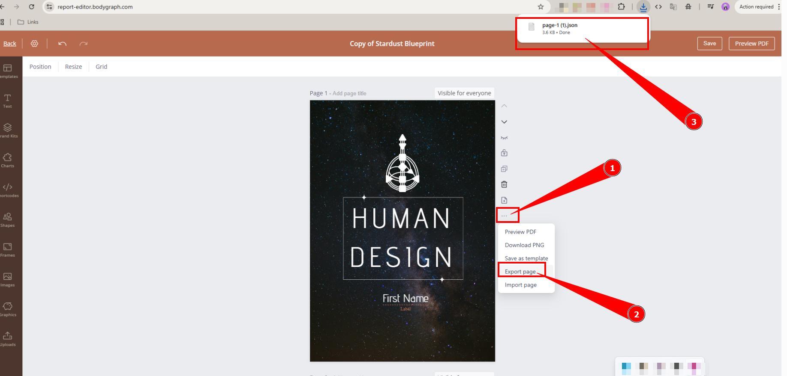Open the Shapes panel
This screenshot has height=376, width=787.
[x=7, y=220]
